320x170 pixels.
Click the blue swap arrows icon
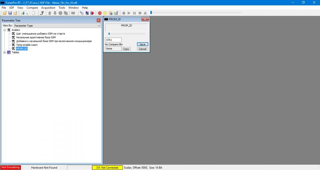pos(87,13)
